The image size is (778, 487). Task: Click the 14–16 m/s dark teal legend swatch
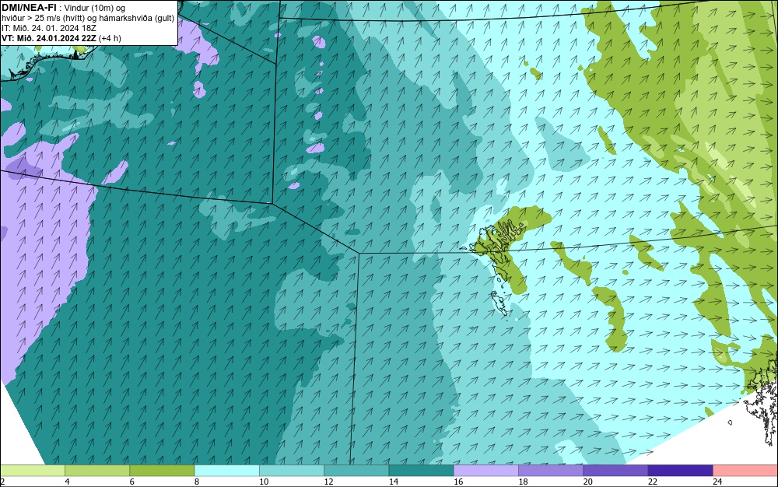pyautogui.click(x=421, y=471)
